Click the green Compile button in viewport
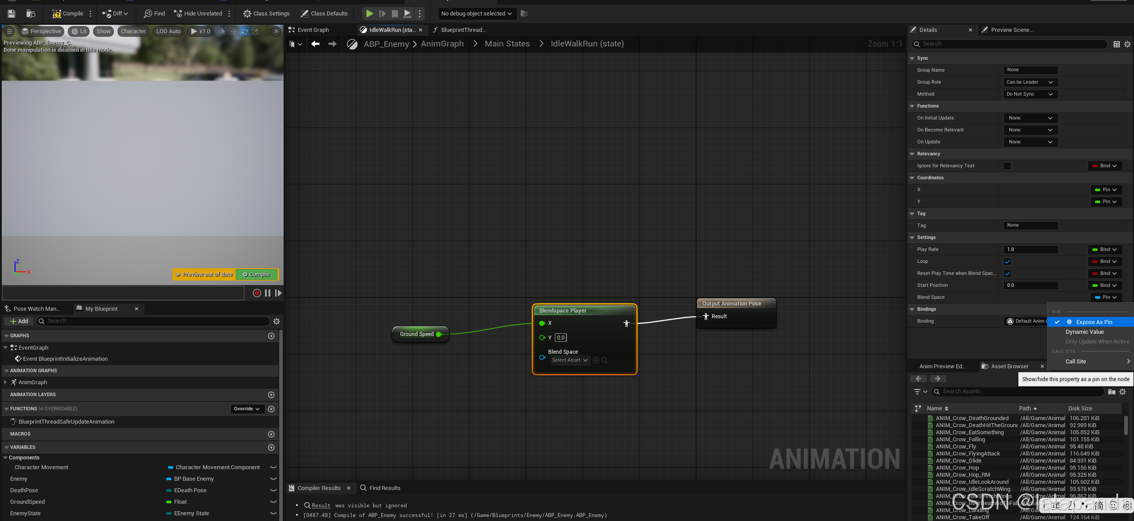Image resolution: width=1134 pixels, height=521 pixels. pyautogui.click(x=257, y=274)
